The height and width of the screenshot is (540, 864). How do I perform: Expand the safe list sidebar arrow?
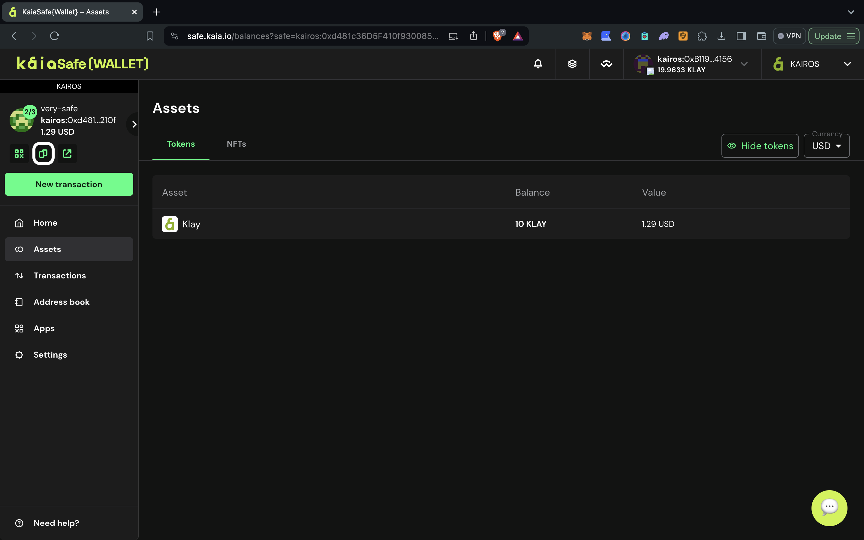pyautogui.click(x=134, y=124)
